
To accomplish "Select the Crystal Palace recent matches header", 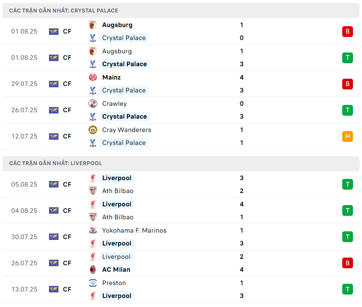I will 181,11.
